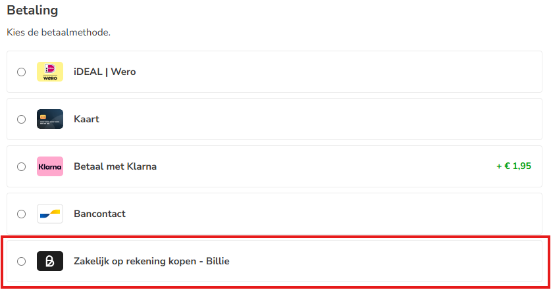
Task: Click empty space in the Bancontact row
Action: click(329, 214)
